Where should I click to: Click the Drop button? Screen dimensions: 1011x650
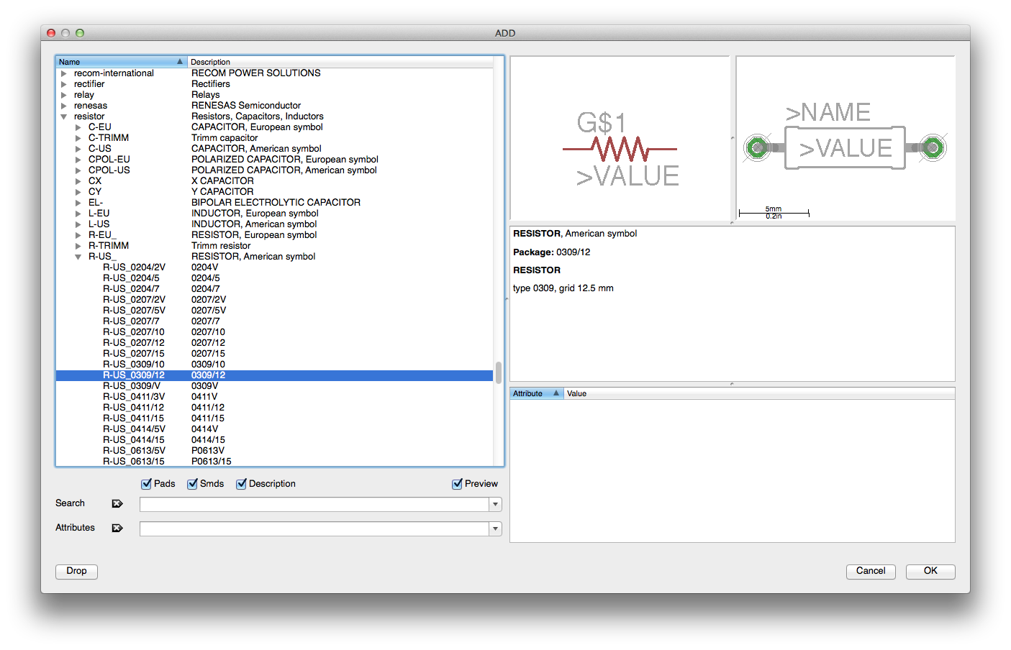coord(76,571)
